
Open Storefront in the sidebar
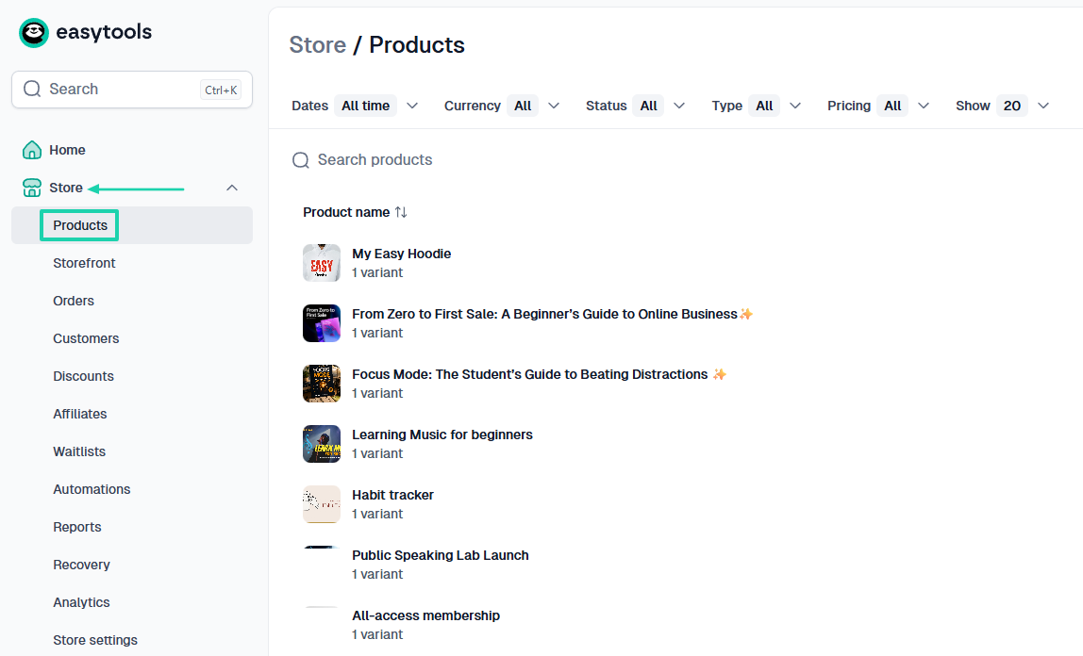point(84,263)
